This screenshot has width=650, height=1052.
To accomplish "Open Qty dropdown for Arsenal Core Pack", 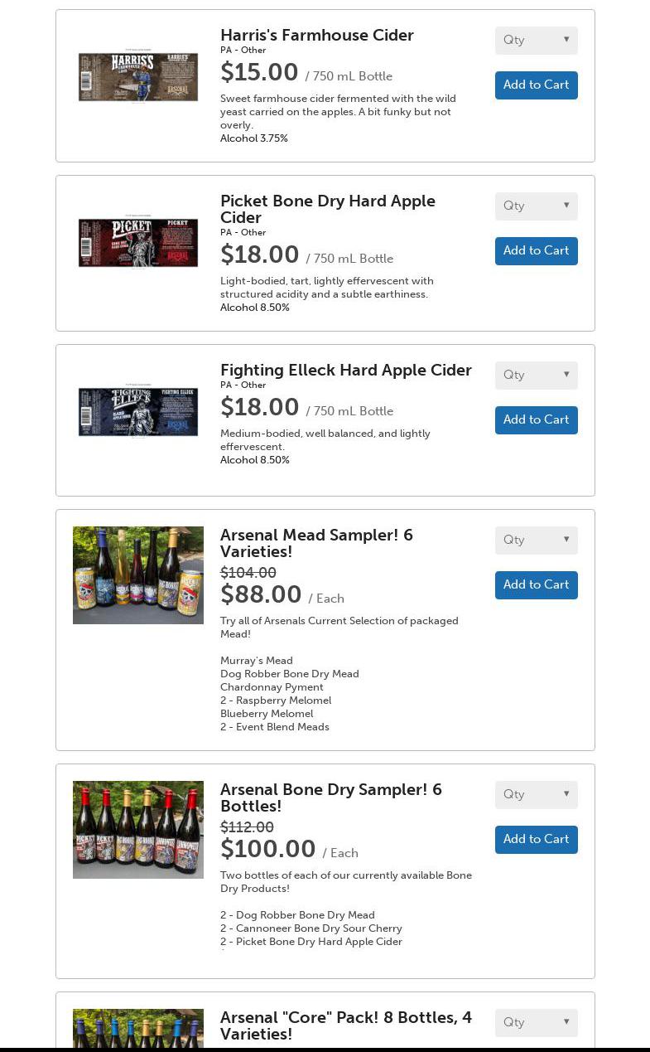I will pyautogui.click(x=536, y=1023).
